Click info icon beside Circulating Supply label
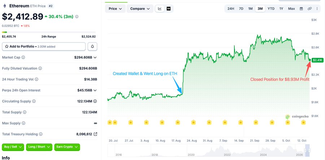This screenshot has height=160, width=325. (34, 101)
